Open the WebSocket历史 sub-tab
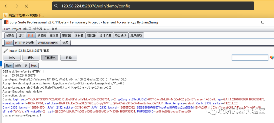The image size is (274, 123). pos(48,43)
